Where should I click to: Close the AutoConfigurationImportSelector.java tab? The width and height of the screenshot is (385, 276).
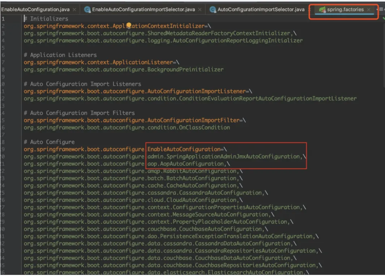[309, 9]
